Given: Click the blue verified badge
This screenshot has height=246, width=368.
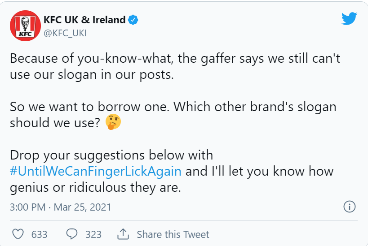Looking at the screenshot, I should coord(133,20).
